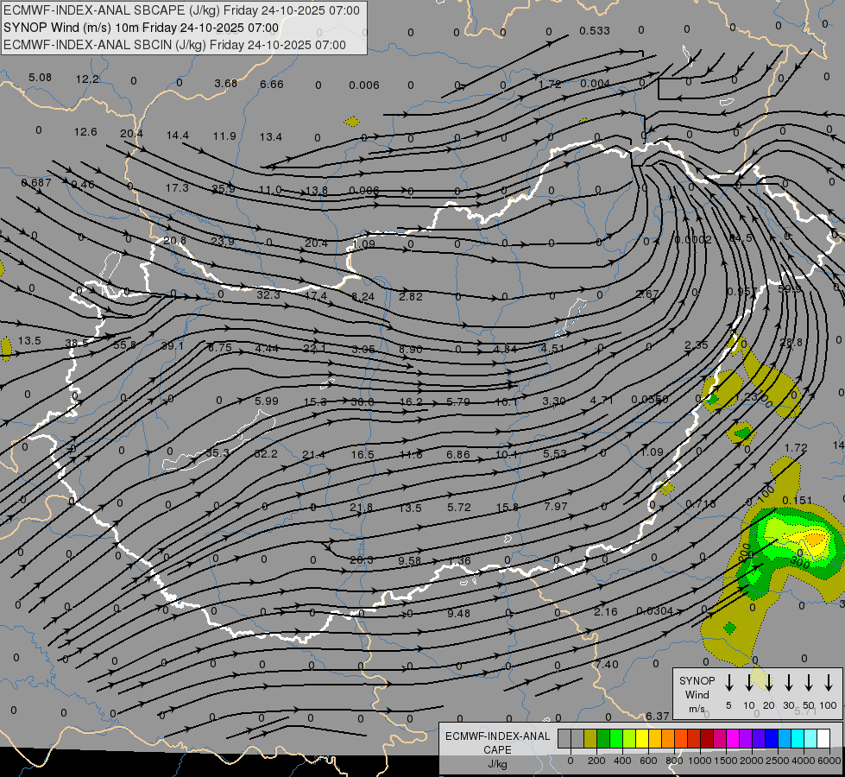Click the '15.8' value on the map
This screenshot has width=845, height=777.
click(x=508, y=507)
